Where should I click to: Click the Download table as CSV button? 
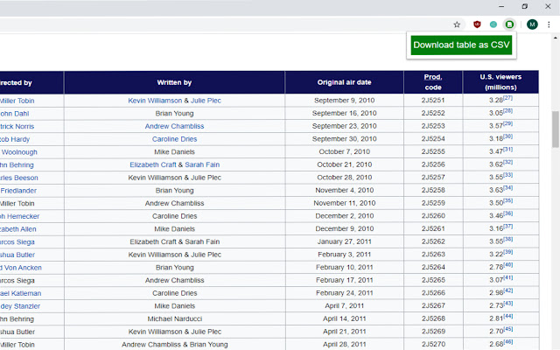462,45
